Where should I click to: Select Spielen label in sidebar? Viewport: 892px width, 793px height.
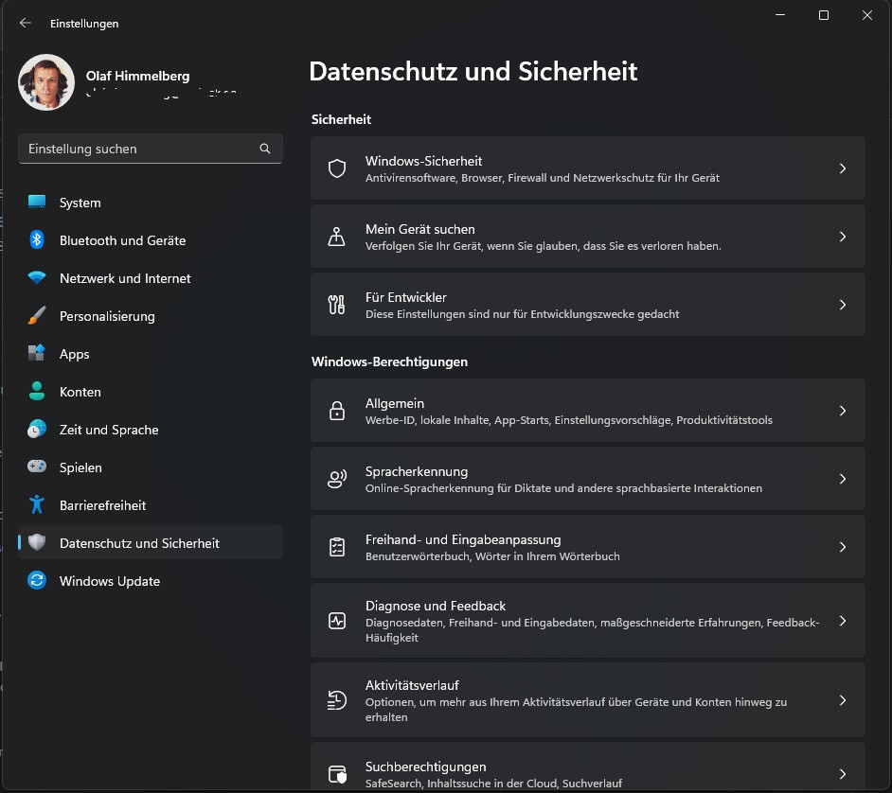(80, 467)
